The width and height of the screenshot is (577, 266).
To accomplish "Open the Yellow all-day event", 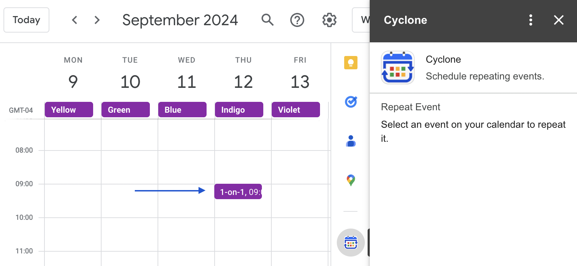I will [69, 110].
